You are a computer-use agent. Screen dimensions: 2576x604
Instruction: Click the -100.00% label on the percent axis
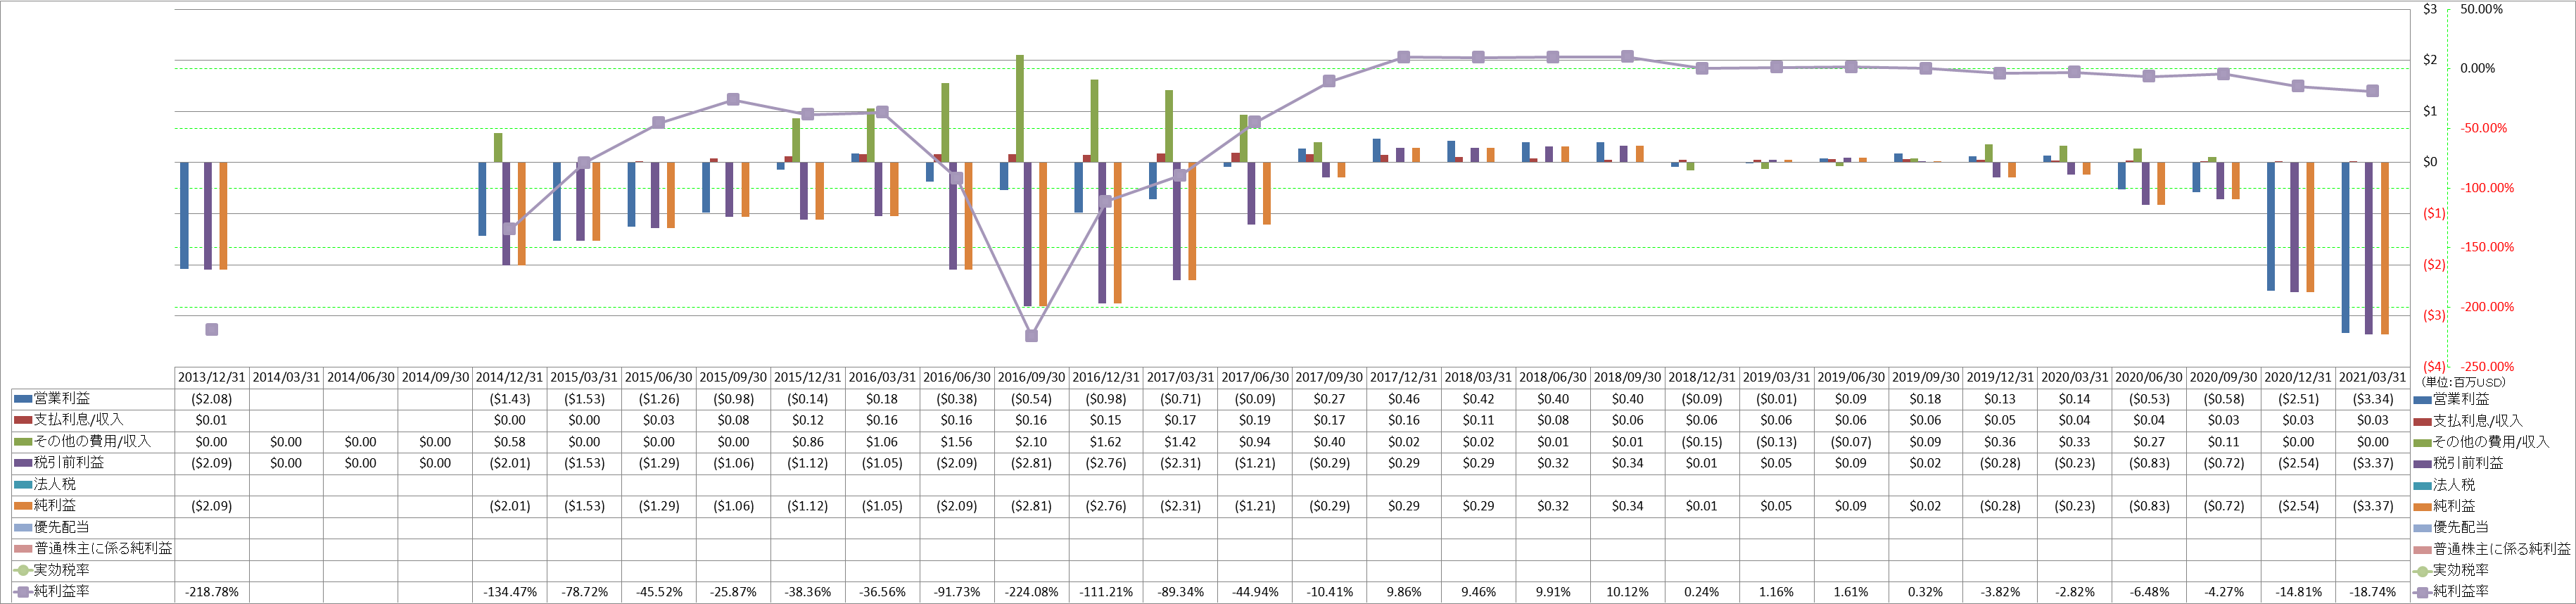(x=2485, y=188)
